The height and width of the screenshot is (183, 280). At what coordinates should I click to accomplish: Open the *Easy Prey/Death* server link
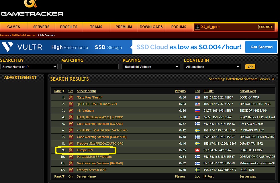point(90,97)
